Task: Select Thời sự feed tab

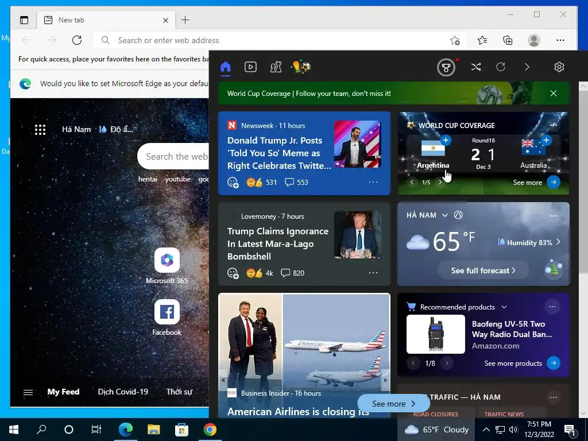Action: click(179, 392)
